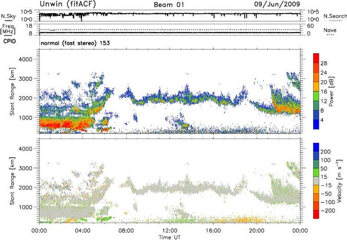Image resolution: width=347 pixels, height=240 pixels.
Task: Click the 08:00 time tick label
Action: click(x=126, y=231)
